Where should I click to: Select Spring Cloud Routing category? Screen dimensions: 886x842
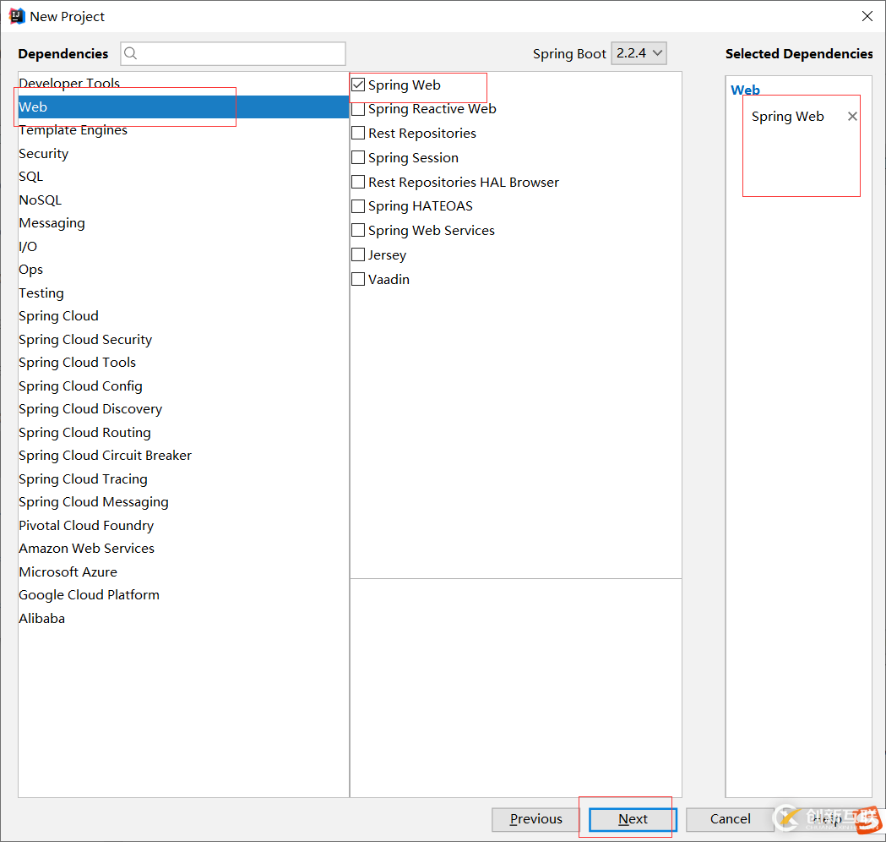click(183, 432)
